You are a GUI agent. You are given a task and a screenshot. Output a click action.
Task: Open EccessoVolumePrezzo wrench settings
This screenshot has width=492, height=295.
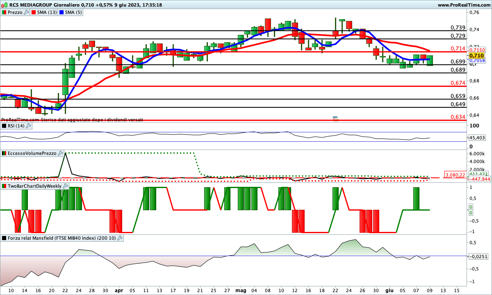pos(61,153)
